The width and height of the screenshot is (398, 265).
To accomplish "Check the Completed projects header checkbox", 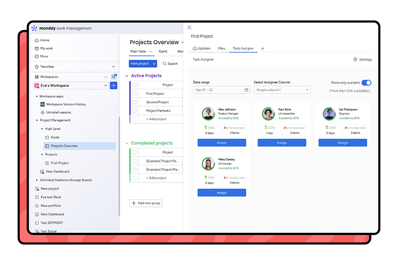I will (134, 153).
